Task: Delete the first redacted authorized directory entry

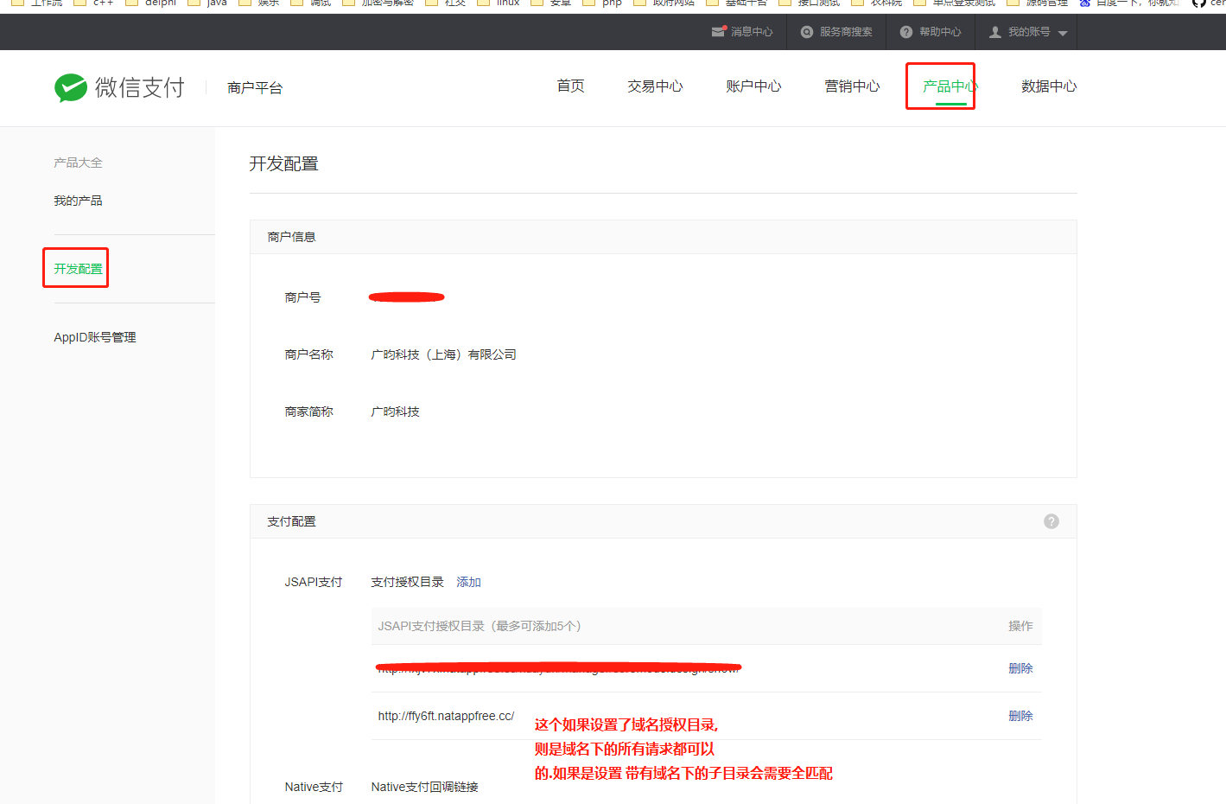Action: pyautogui.click(x=1020, y=668)
